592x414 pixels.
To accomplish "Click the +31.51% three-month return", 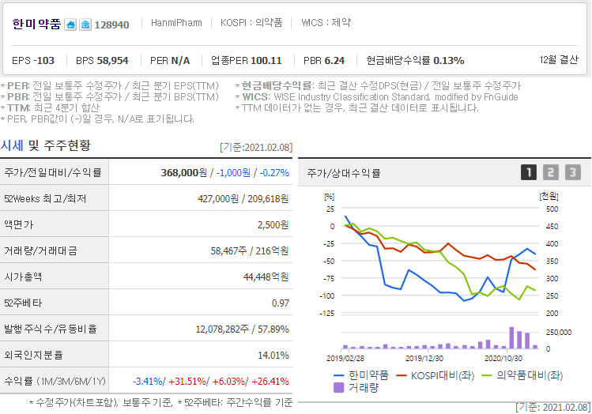I will coord(187,381).
